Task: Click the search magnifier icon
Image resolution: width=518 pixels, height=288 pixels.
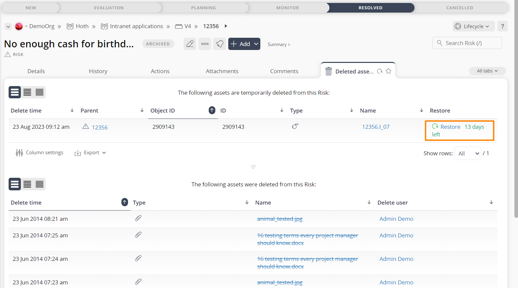Action: pos(440,43)
